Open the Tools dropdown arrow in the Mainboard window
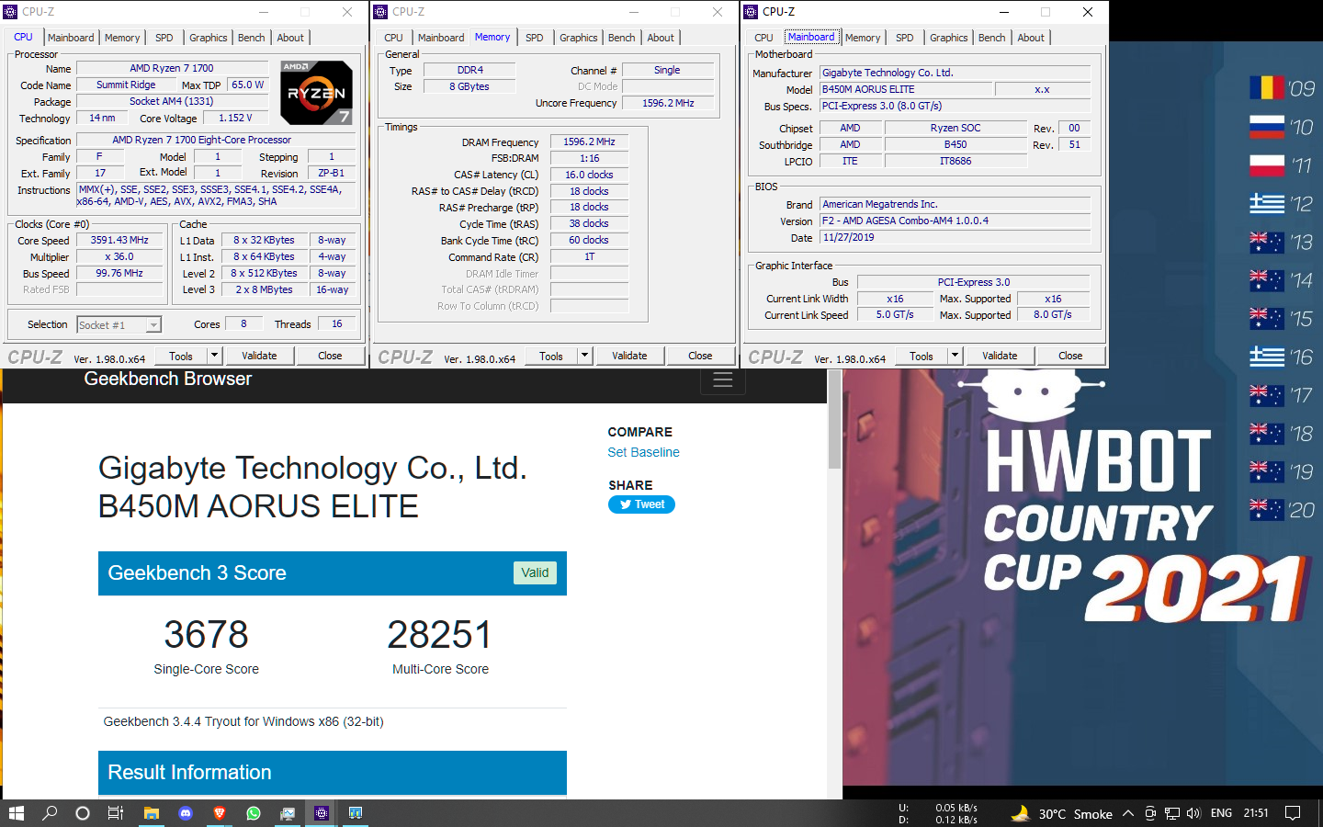This screenshot has width=1323, height=827. pyautogui.click(x=955, y=356)
